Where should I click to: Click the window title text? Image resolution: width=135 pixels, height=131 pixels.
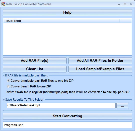click(x=29, y=4)
